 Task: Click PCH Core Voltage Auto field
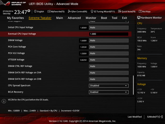pyautogui.click(x=109, y=47)
